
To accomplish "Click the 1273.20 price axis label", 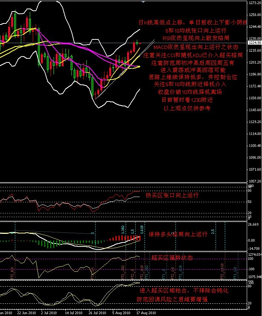I will click(254, 3).
